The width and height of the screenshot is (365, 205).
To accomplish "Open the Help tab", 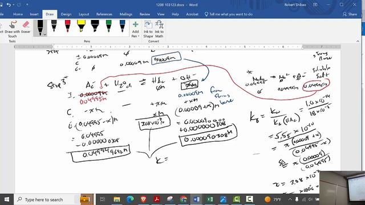I will click(x=175, y=14).
